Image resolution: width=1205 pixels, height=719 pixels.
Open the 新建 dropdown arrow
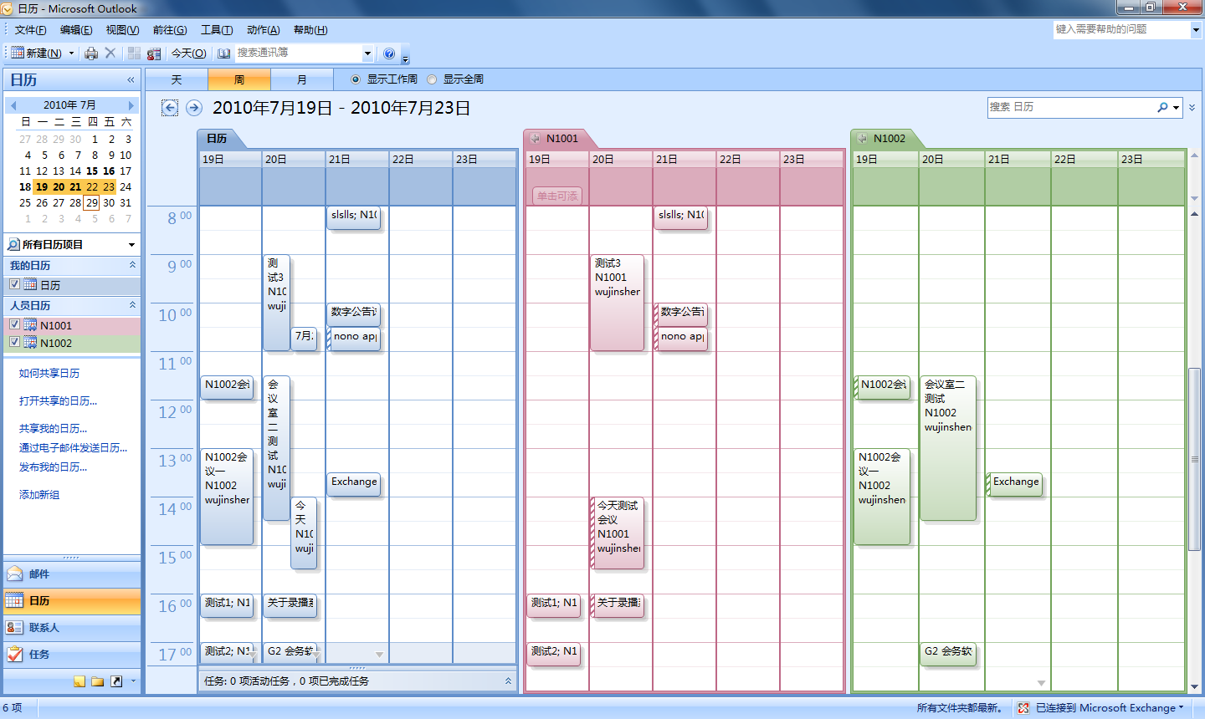(x=71, y=54)
